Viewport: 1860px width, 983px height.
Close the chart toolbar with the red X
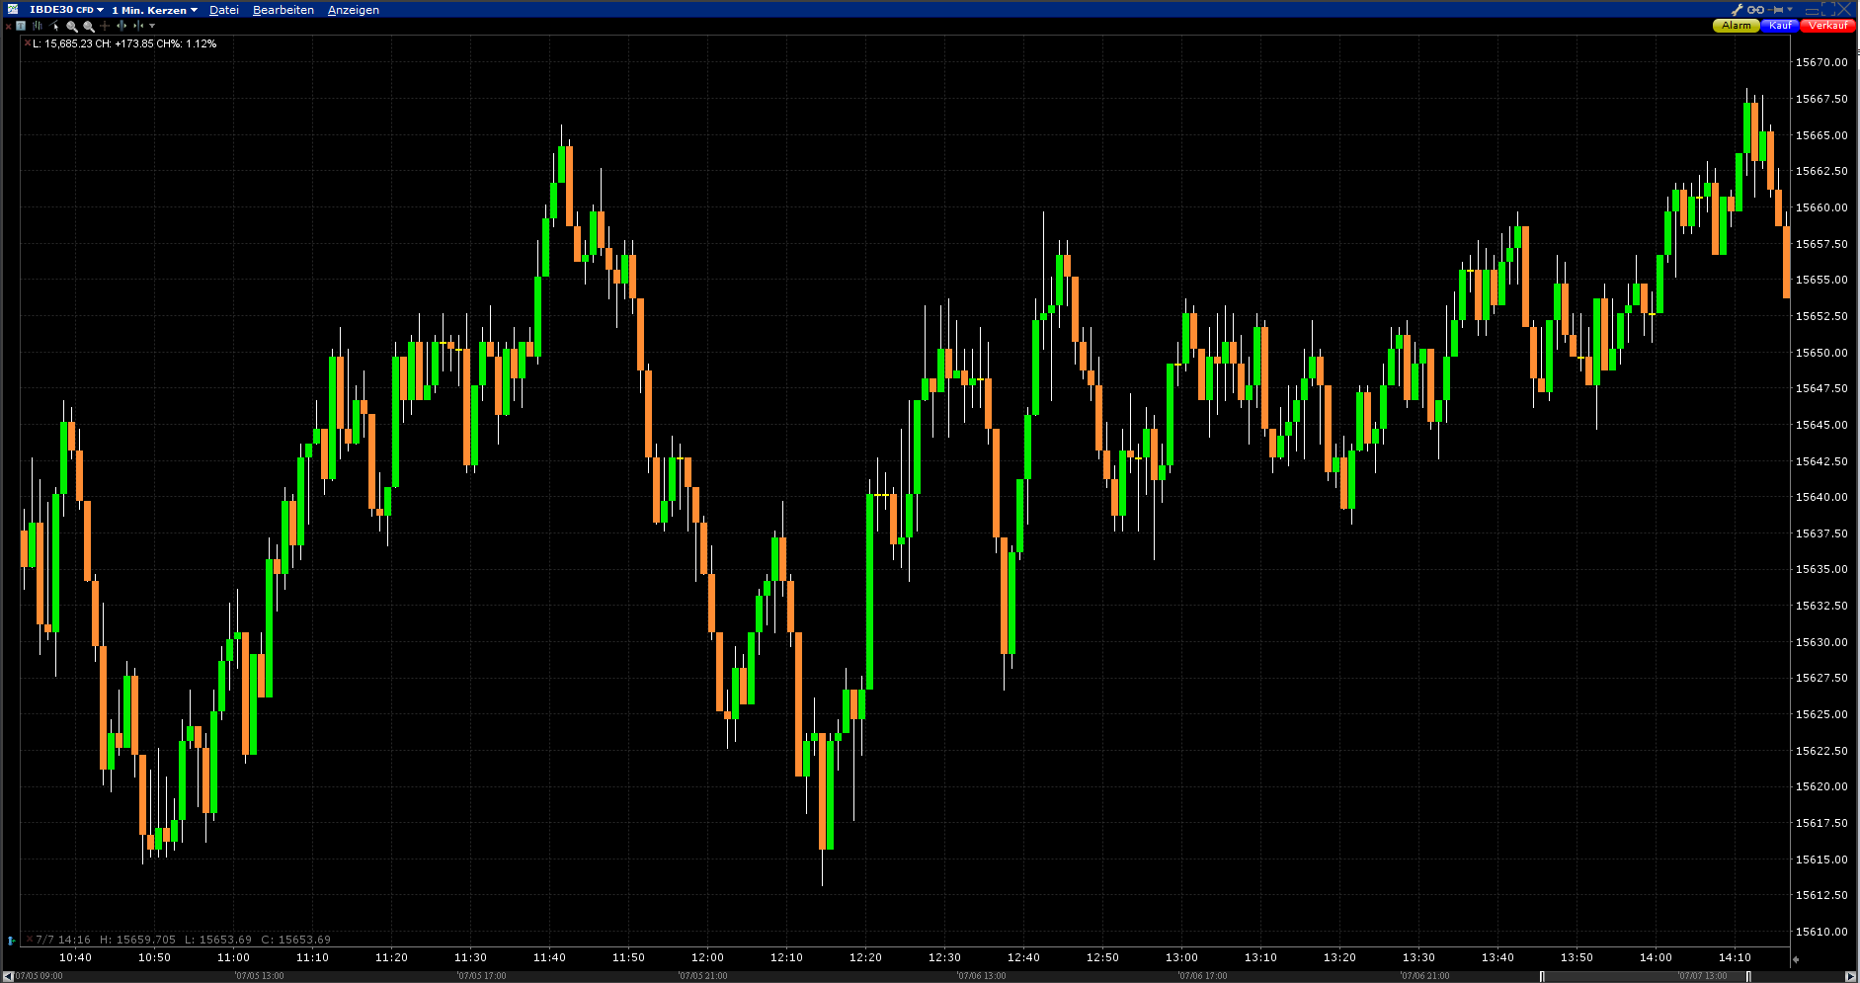(8, 26)
